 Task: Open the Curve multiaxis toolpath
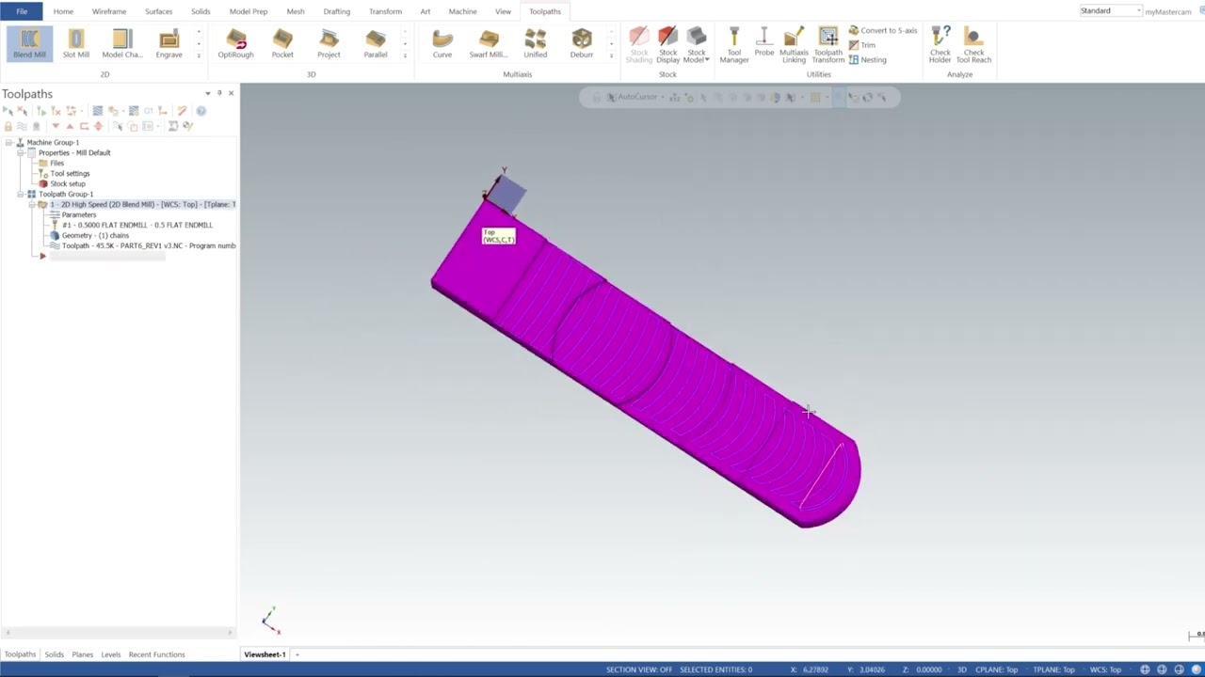(442, 43)
